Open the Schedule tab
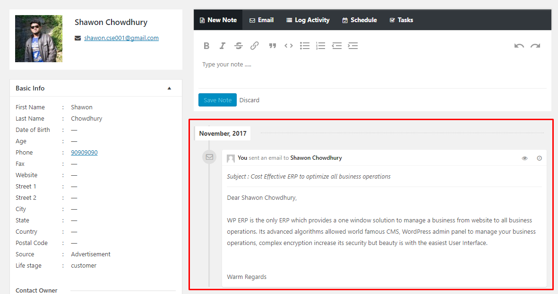The height and width of the screenshot is (294, 558). 360,20
